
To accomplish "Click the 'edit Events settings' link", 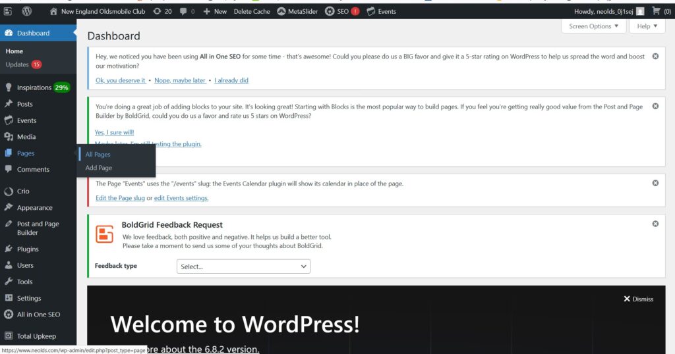I will (x=181, y=198).
